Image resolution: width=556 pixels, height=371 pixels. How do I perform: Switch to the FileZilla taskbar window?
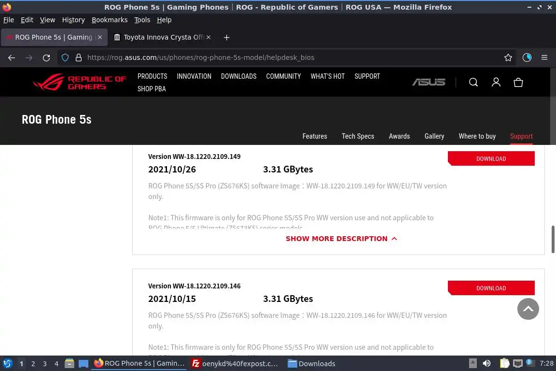click(235, 364)
